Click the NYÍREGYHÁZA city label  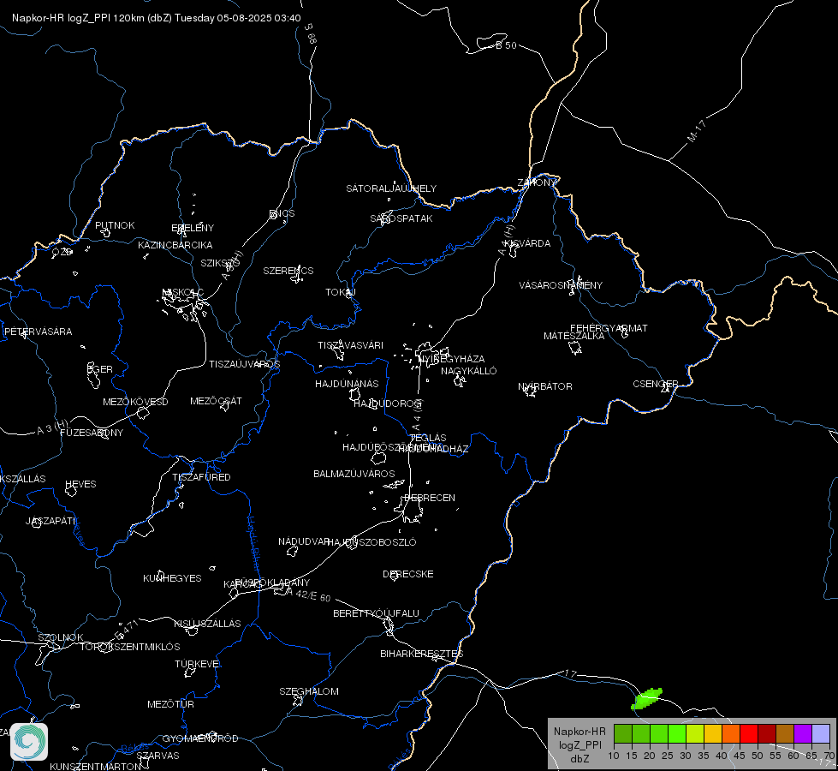tap(452, 358)
